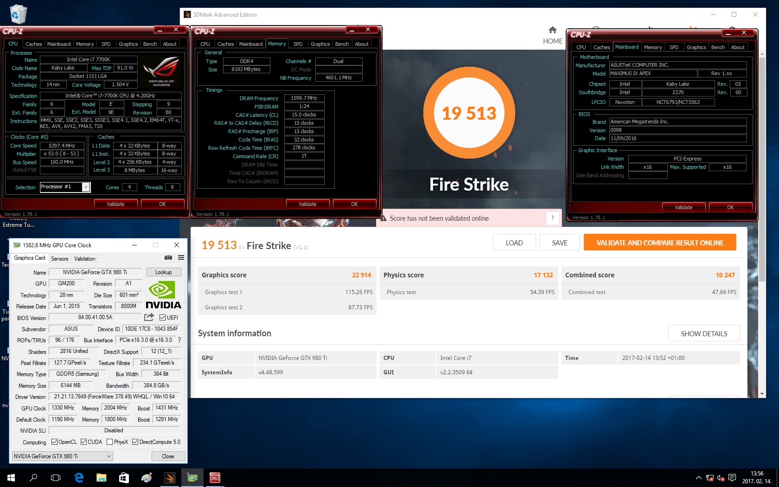779x487 pixels.
Task: Click the Bus Interface question mark icon
Action: click(179, 340)
